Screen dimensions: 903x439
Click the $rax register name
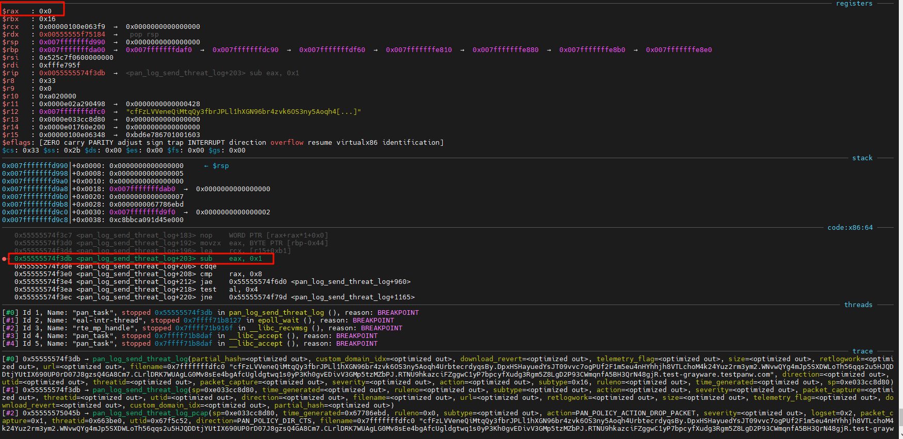tap(10, 11)
